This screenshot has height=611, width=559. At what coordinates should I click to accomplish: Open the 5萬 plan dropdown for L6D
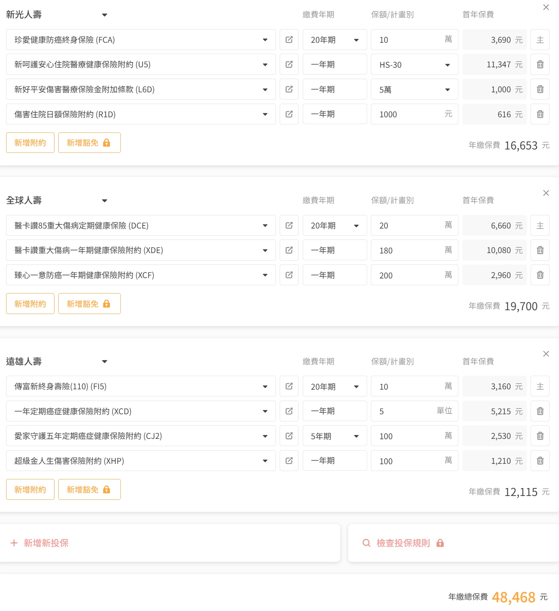pyautogui.click(x=414, y=90)
